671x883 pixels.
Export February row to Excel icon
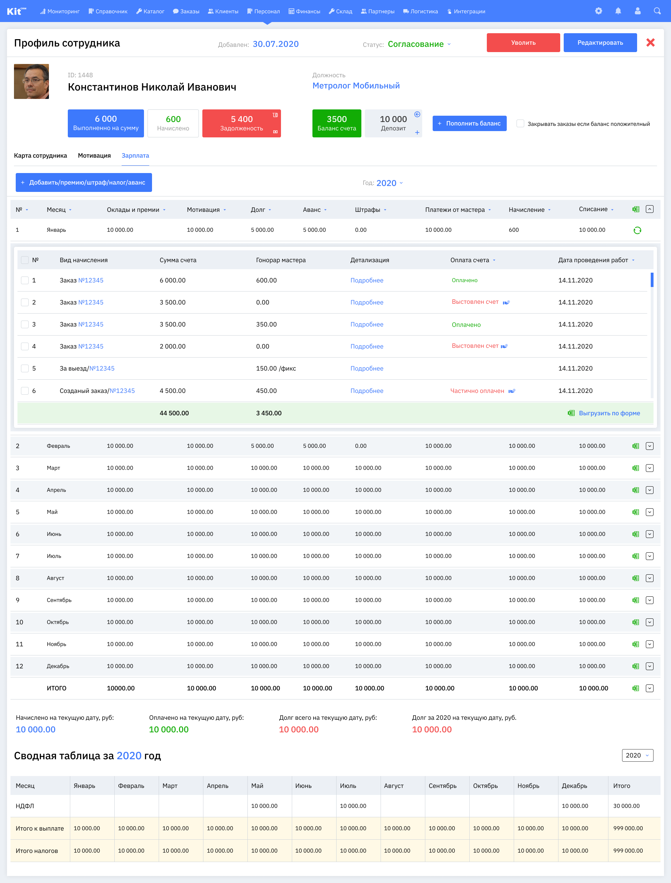click(x=635, y=446)
